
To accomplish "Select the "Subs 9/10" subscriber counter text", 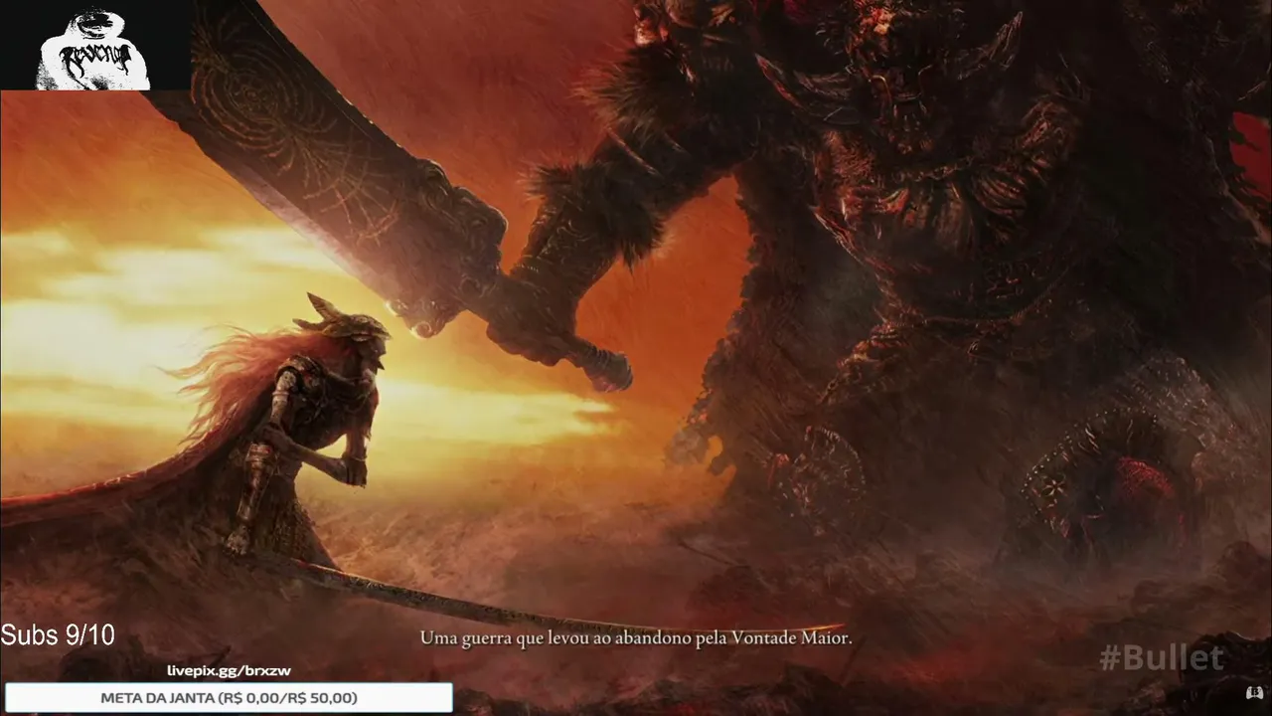I will click(x=58, y=634).
